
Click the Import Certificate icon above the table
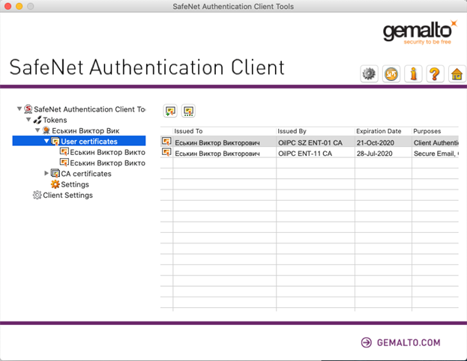(x=171, y=111)
